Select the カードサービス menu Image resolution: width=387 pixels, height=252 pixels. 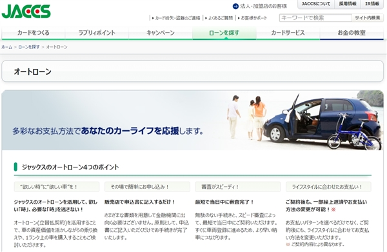pyautogui.click(x=288, y=33)
